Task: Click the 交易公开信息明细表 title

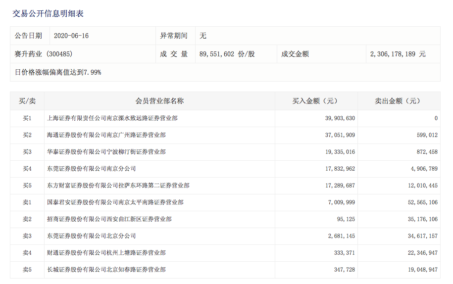Action: click(48, 14)
